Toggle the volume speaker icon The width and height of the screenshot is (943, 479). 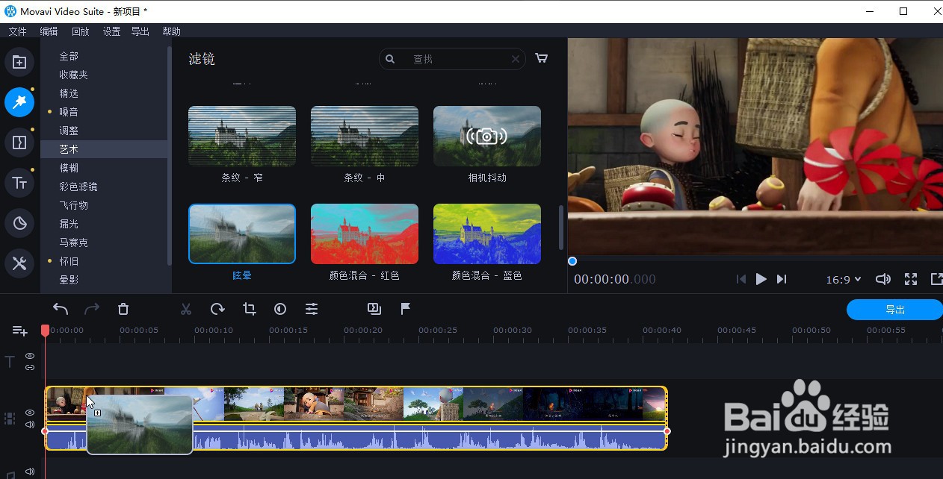(882, 279)
